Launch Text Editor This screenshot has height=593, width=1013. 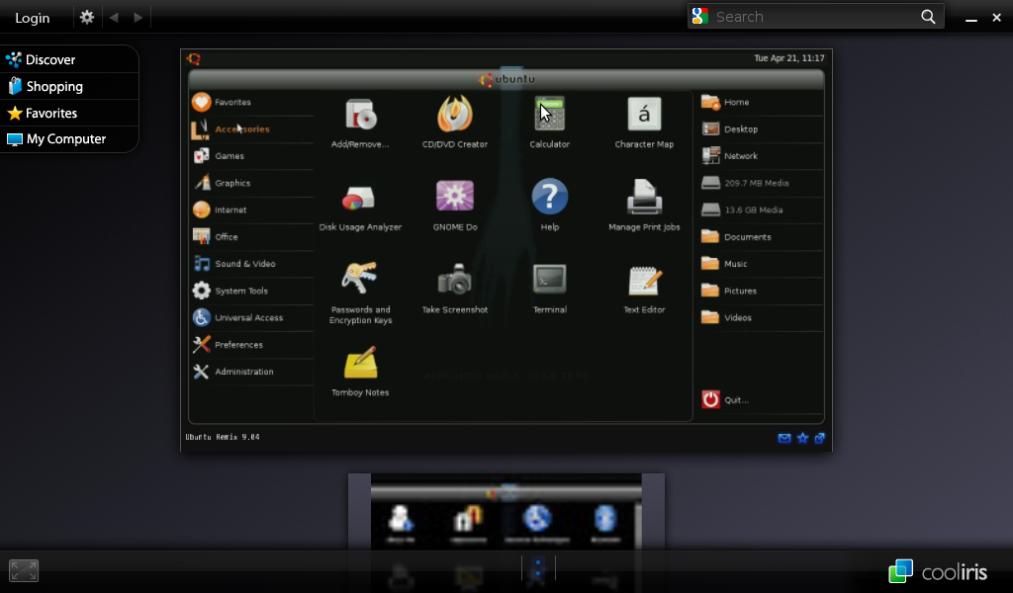(644, 281)
